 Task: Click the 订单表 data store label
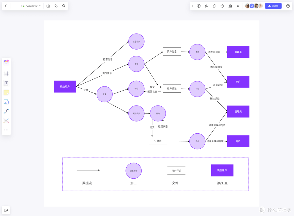[158, 141]
